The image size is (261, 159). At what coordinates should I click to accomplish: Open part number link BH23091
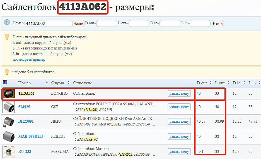click(26, 121)
